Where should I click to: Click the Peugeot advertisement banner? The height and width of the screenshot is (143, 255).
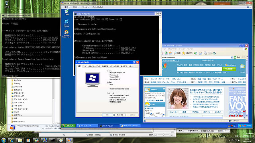coord(237,102)
